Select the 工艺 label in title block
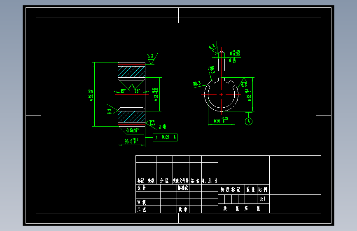This screenshot has width=357, height=231. [142, 209]
